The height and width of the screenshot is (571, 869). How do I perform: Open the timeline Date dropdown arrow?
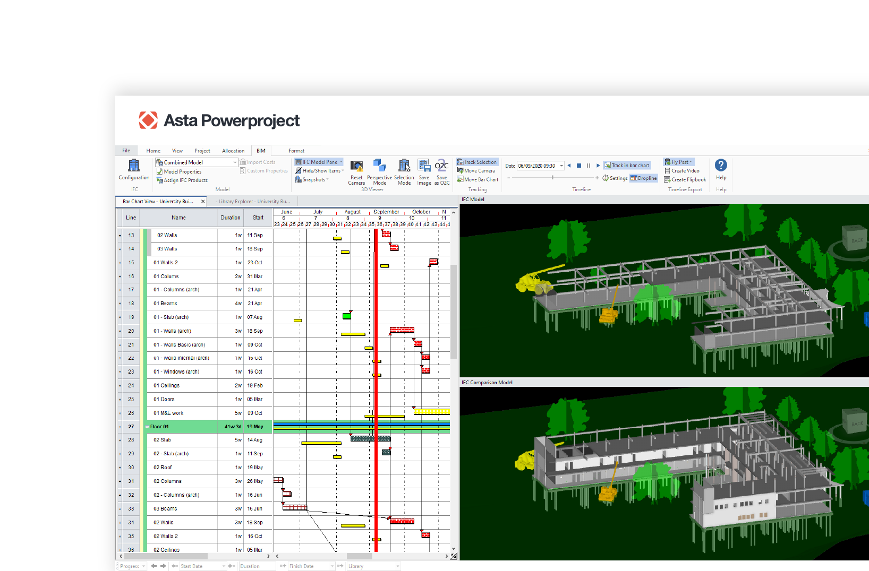click(x=561, y=166)
